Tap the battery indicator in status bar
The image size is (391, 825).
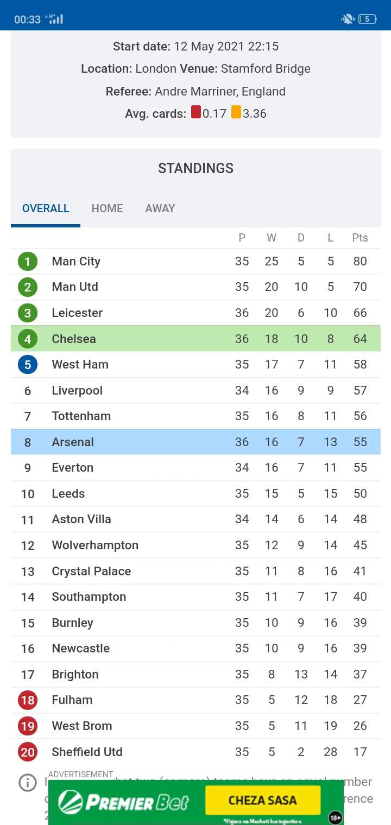[x=368, y=19]
